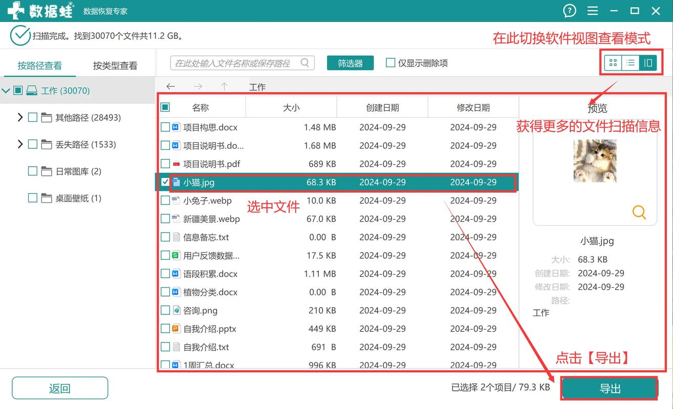673x409 pixels.
Task: Uncheck the selected 小猫.jpg file
Action: tap(165, 182)
